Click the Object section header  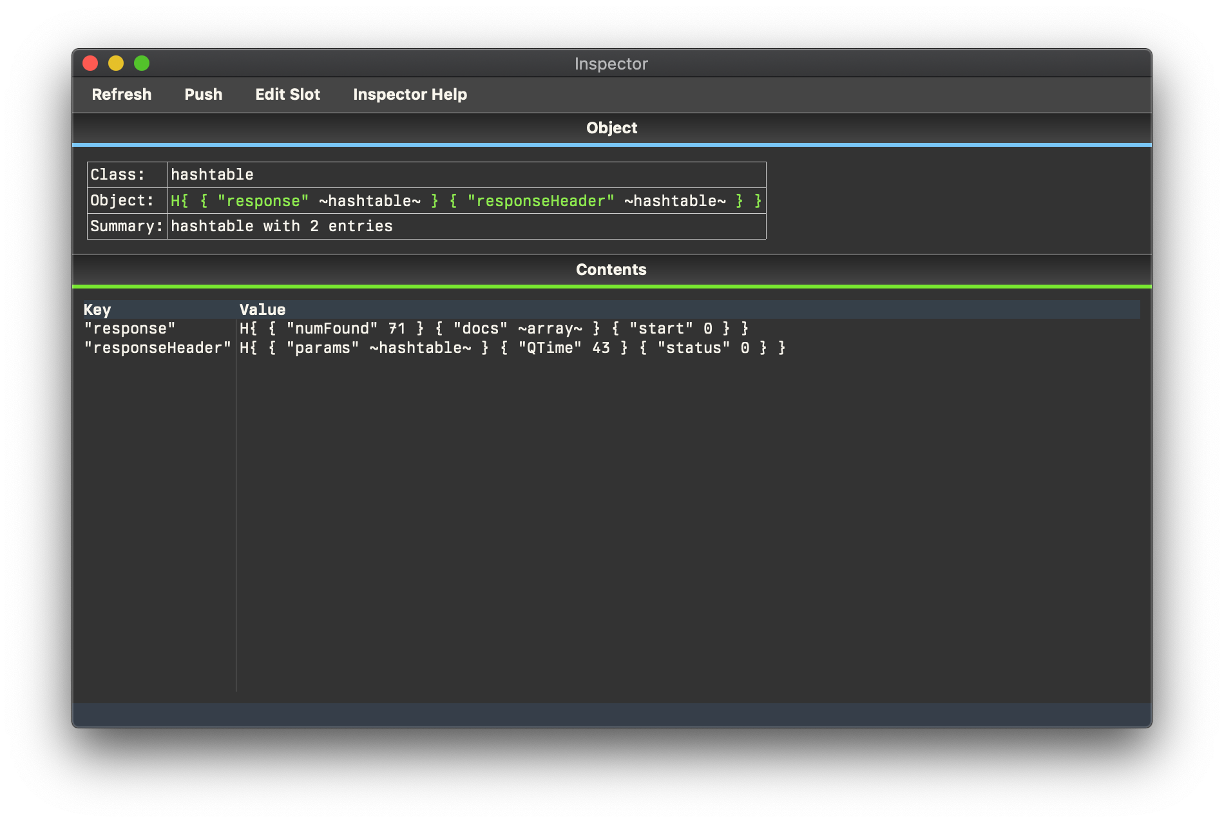[x=611, y=128]
